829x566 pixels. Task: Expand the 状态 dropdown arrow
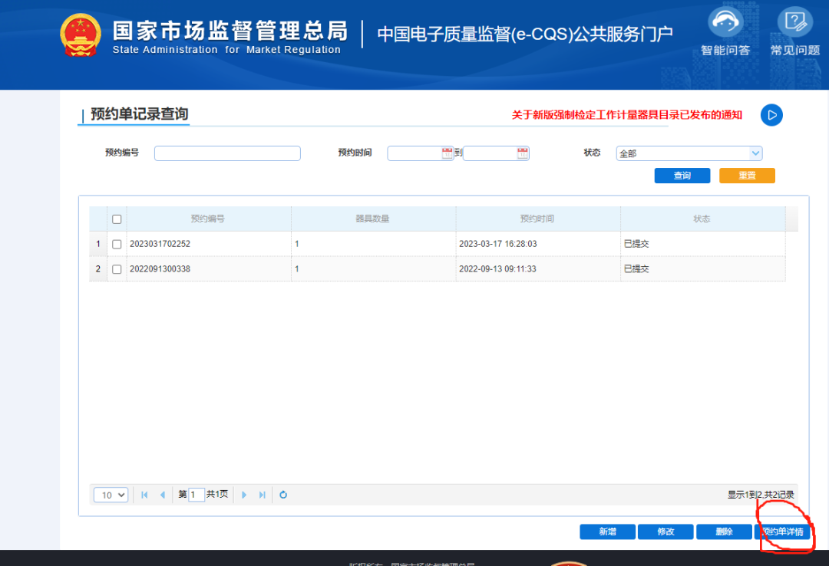[x=755, y=153]
